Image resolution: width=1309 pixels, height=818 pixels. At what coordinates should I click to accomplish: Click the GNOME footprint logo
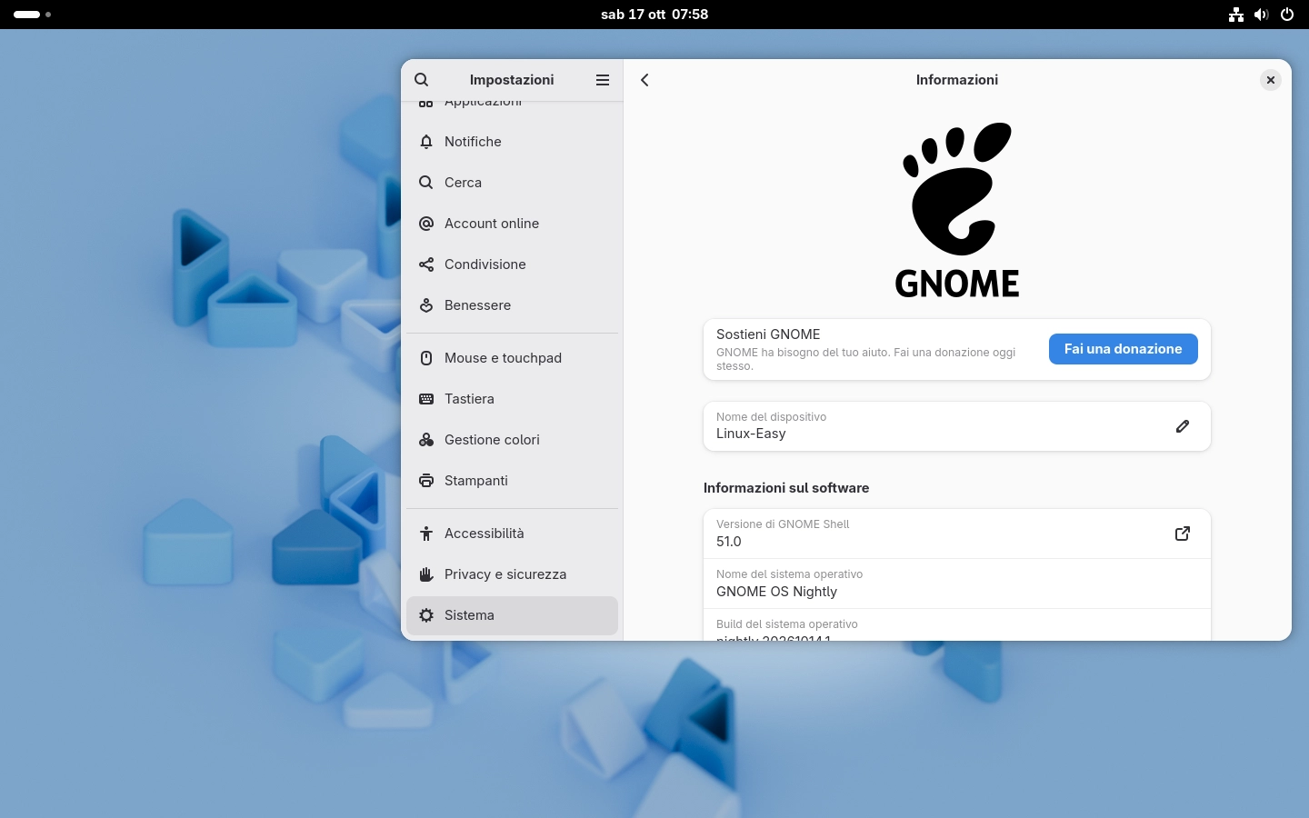(x=957, y=210)
